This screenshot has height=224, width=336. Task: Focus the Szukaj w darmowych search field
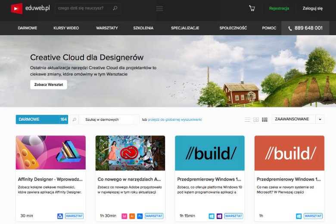tap(109, 120)
